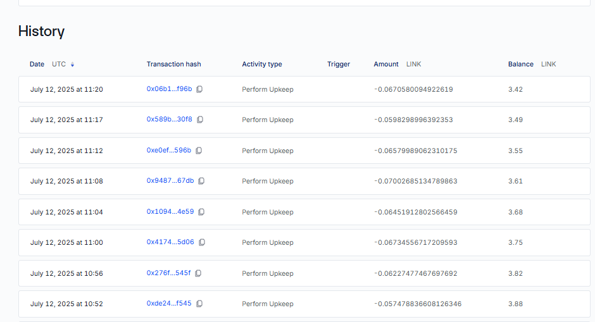Click balance value 3.68
Viewport: 595px width, 322px height.
coord(515,212)
